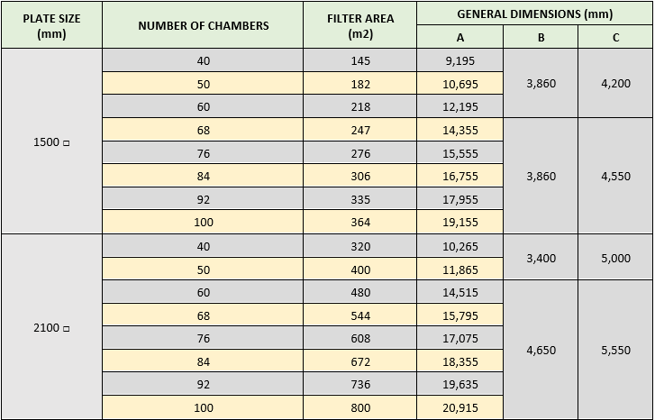Select the 2100 plate size cell

pyautogui.click(x=51, y=327)
